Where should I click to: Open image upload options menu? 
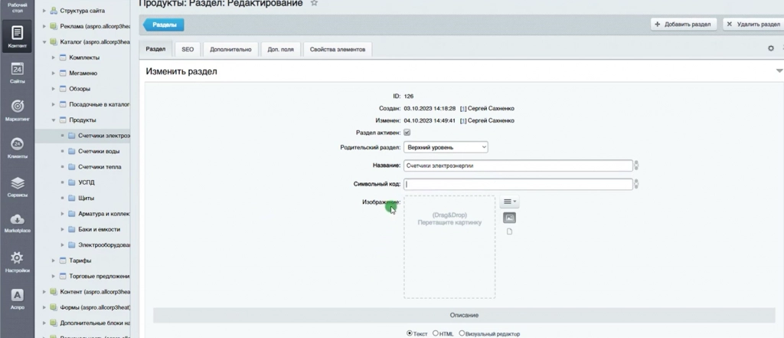509,202
